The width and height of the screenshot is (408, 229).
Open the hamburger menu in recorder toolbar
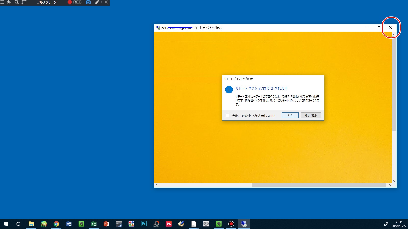2,2
